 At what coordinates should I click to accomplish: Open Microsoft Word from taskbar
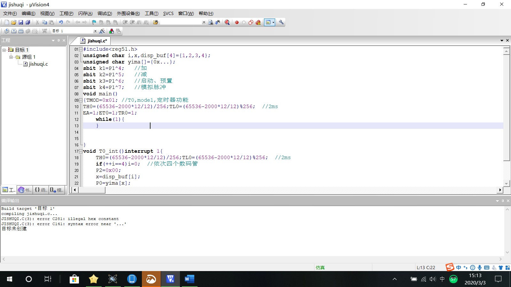(x=189, y=279)
